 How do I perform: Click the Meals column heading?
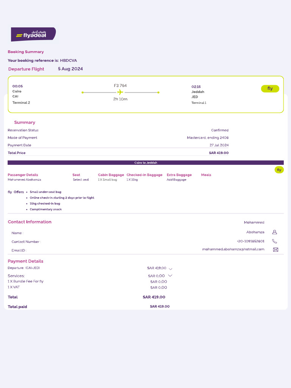206,175
